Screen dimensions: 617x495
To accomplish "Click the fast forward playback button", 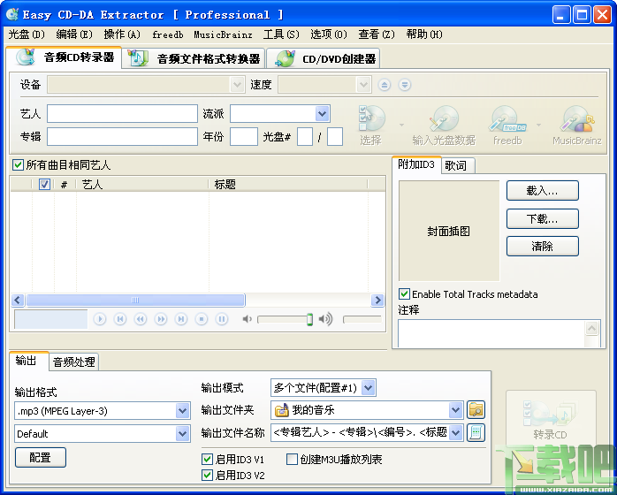I will coord(161,319).
